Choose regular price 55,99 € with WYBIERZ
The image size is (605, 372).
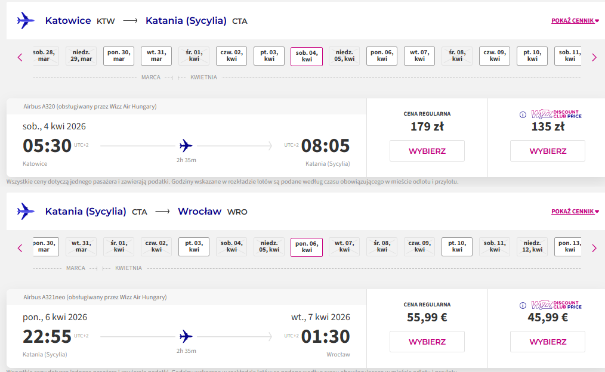427,342
